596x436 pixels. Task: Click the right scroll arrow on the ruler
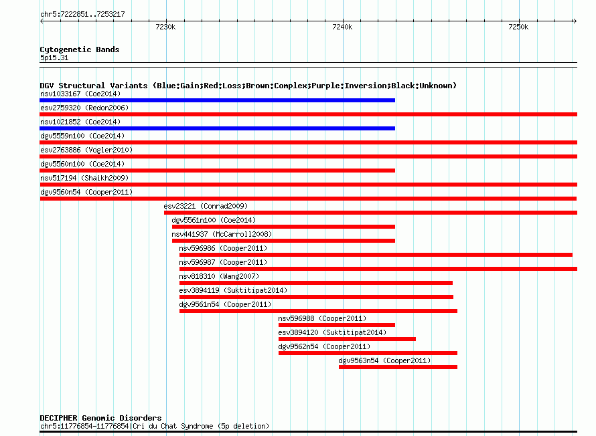click(575, 21)
